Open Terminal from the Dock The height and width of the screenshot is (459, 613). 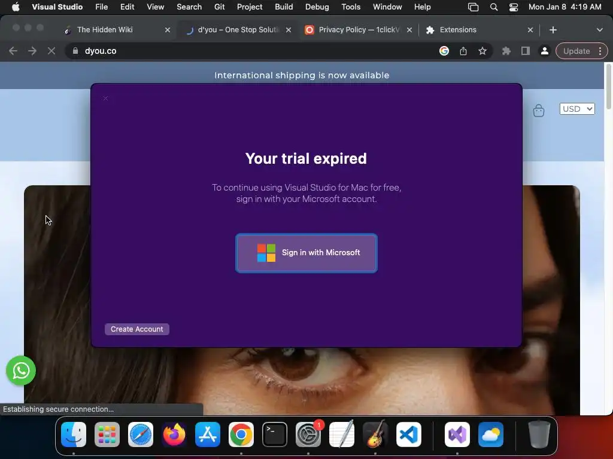(x=275, y=434)
